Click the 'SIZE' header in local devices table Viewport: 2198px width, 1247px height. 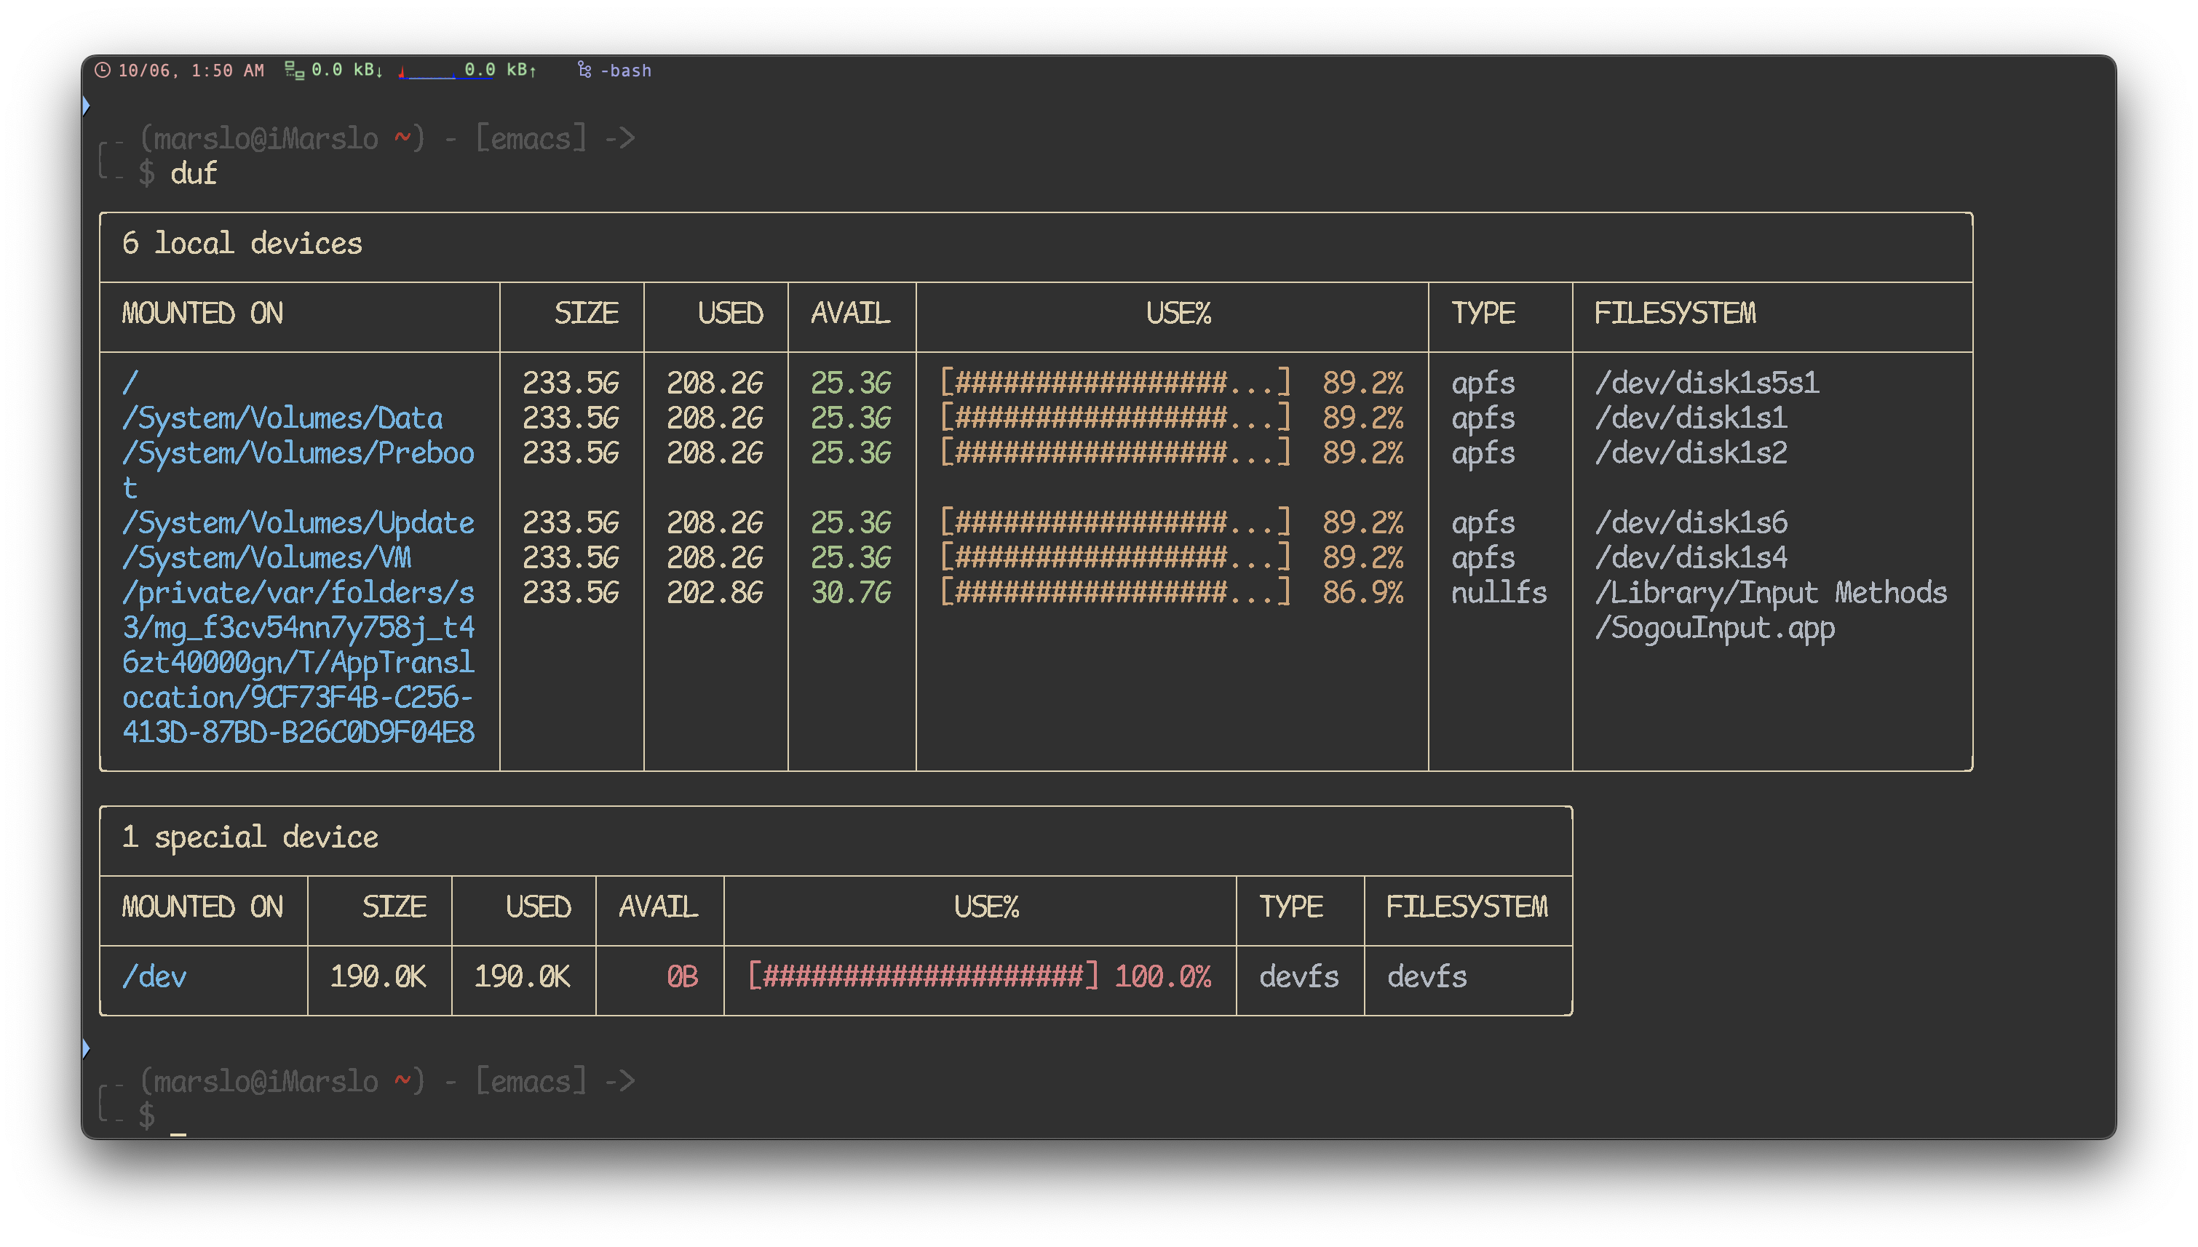586,314
